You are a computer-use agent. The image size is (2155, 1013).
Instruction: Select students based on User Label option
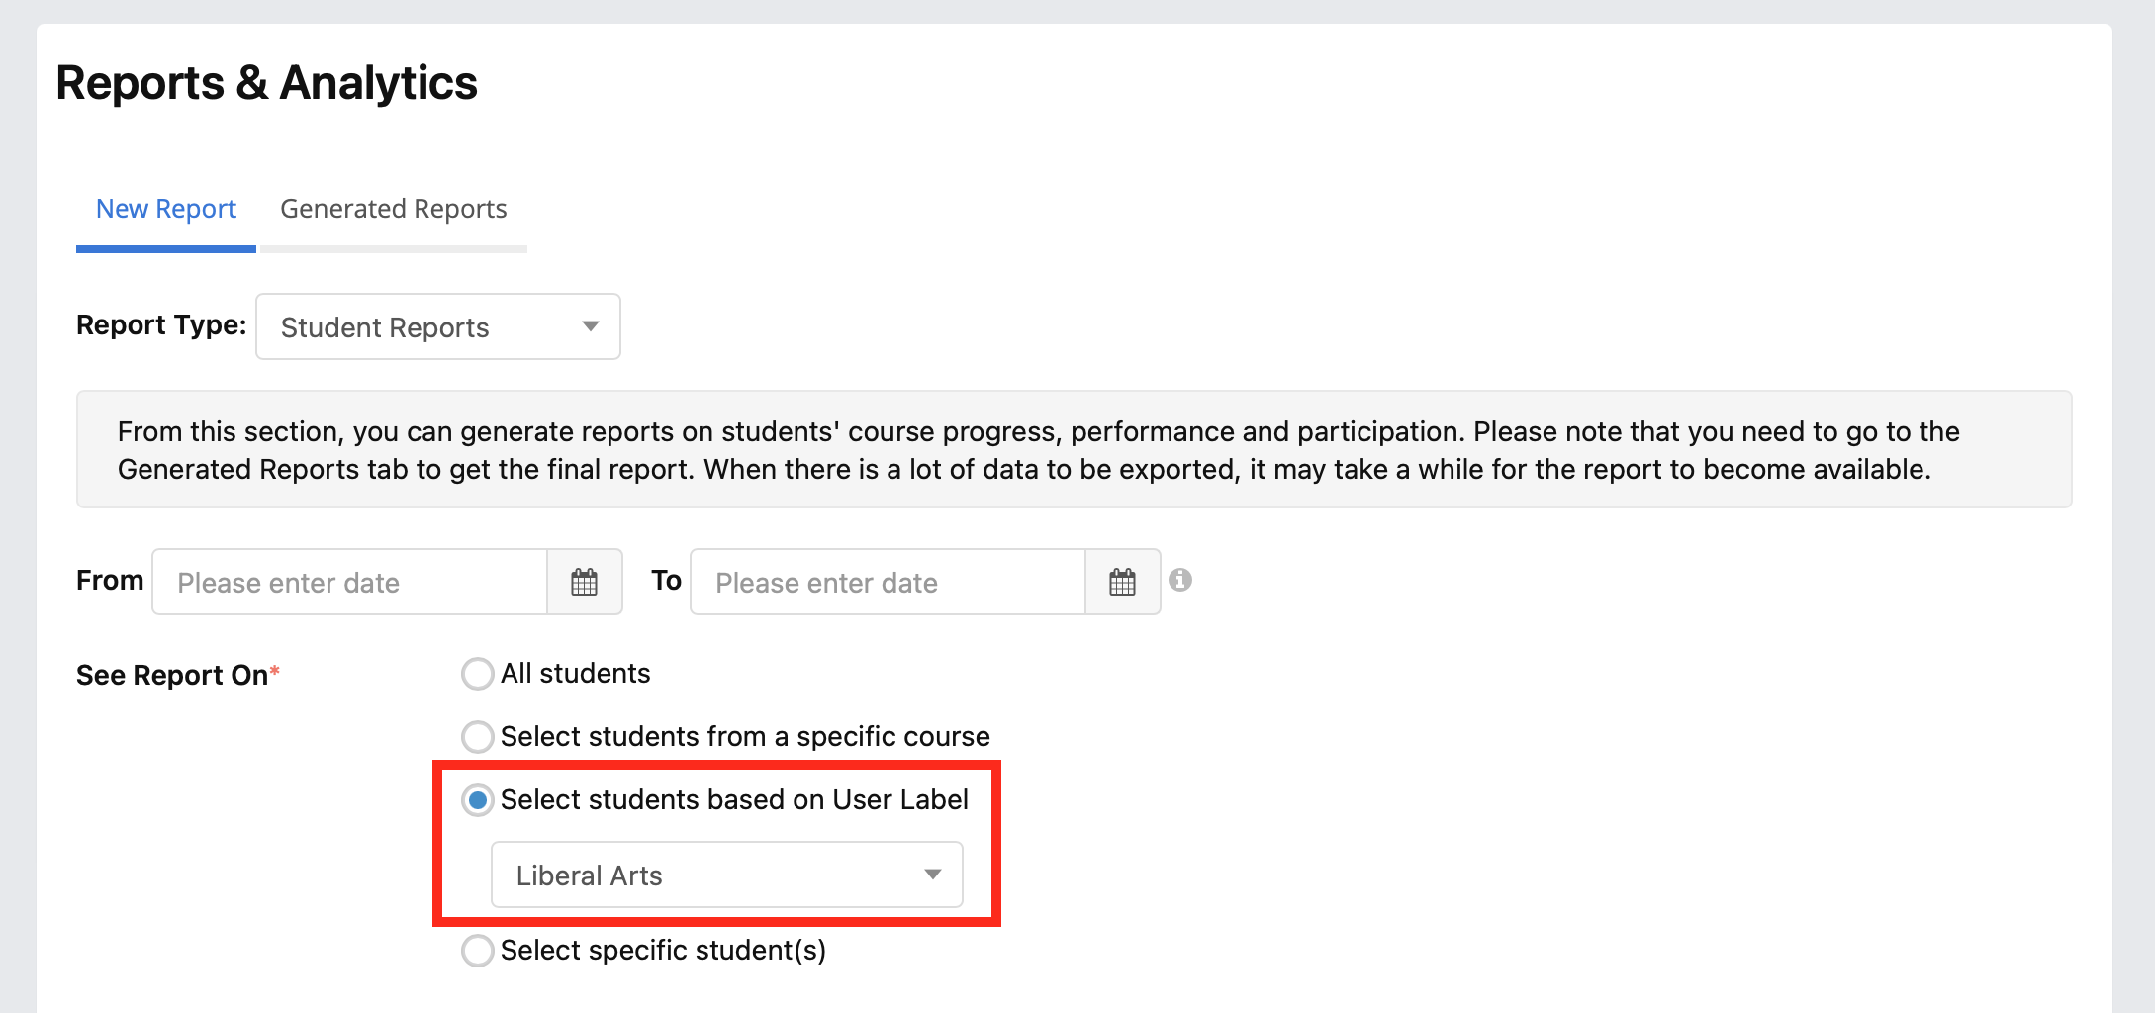(478, 800)
